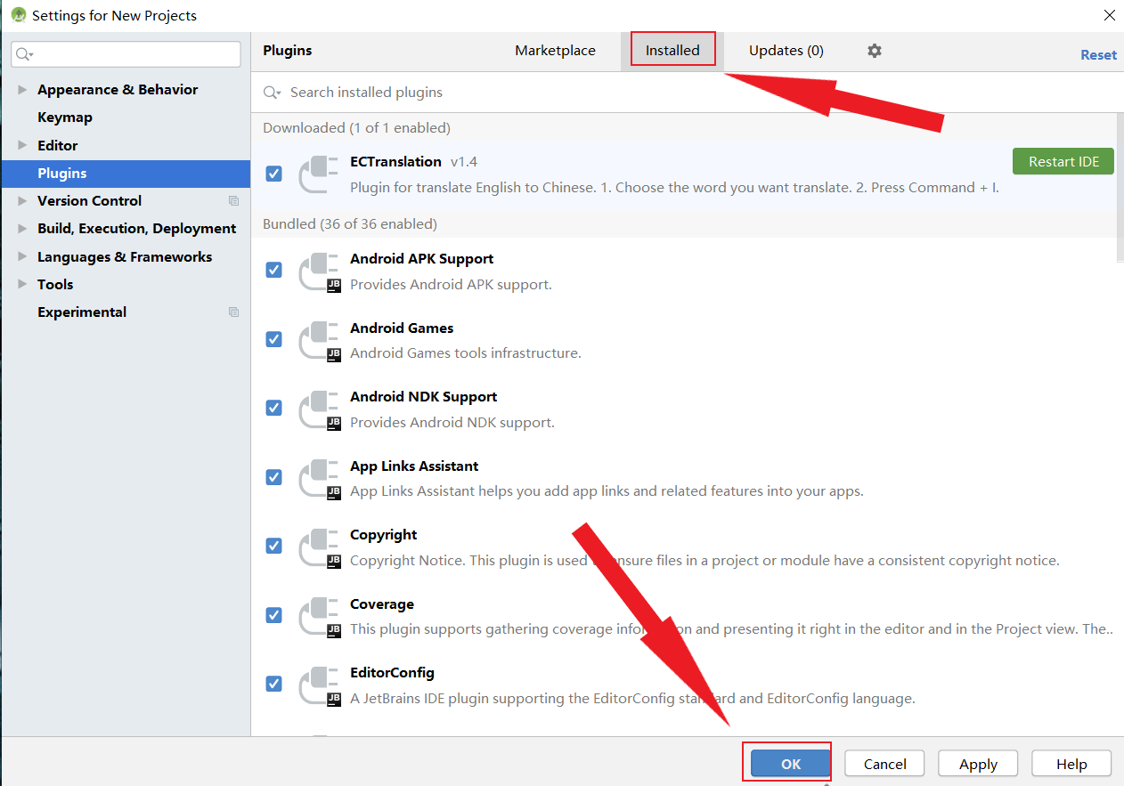Disable Android NDK Support checkbox
This screenshot has height=786, width=1124.
pos(274,408)
